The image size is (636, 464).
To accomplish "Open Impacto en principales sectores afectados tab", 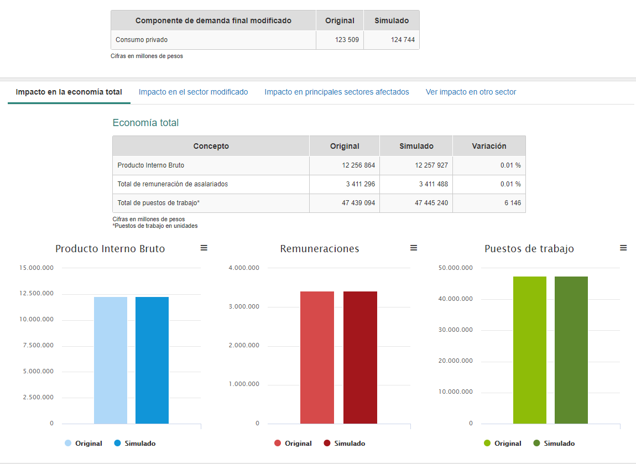I will coord(337,92).
